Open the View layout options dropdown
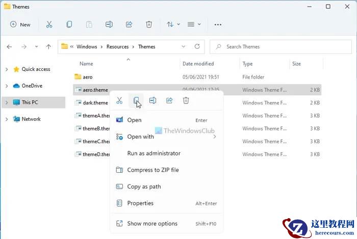 (194, 24)
